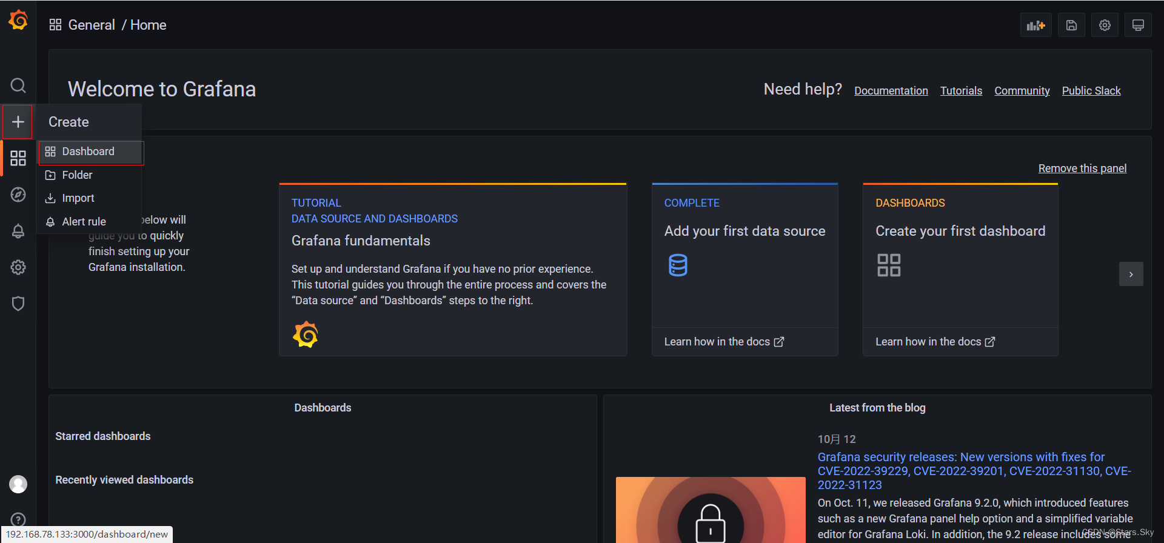The height and width of the screenshot is (543, 1164).
Task: Click General in the breadcrumb
Action: pyautogui.click(x=92, y=25)
